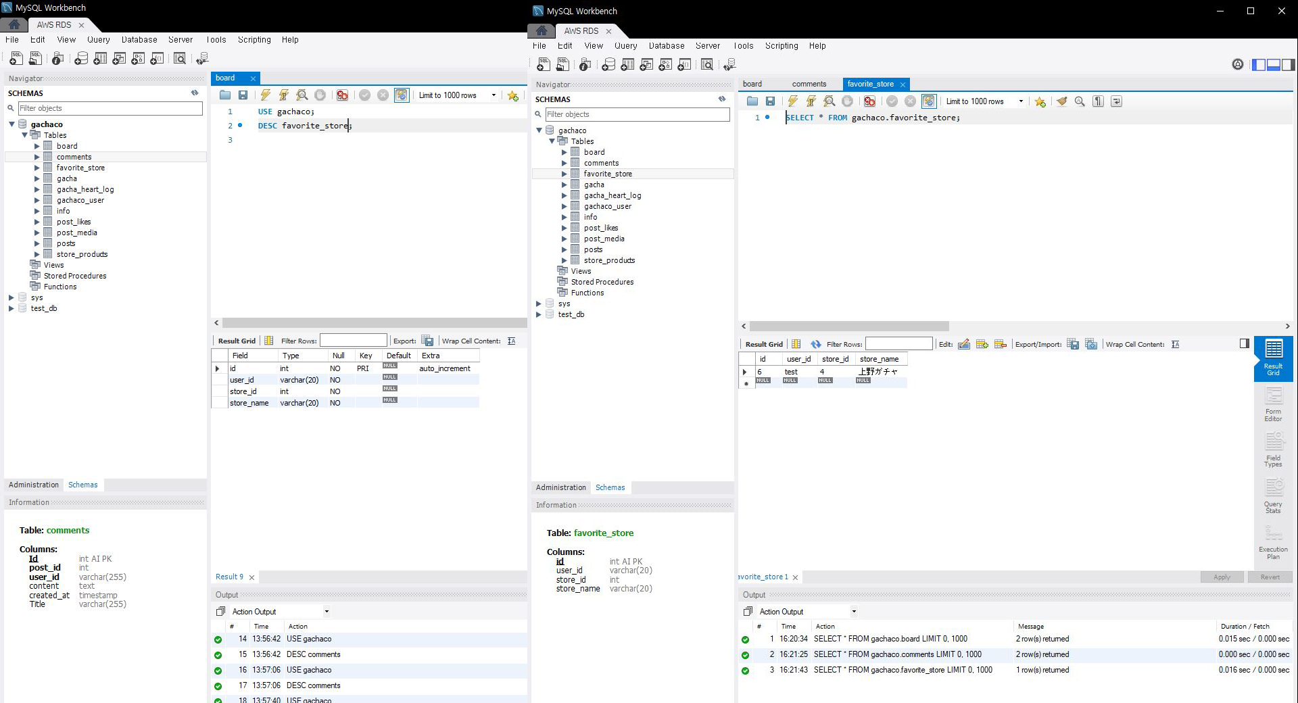This screenshot has height=703, width=1298.
Task: Open the Field Types side panel
Action: (1274, 450)
